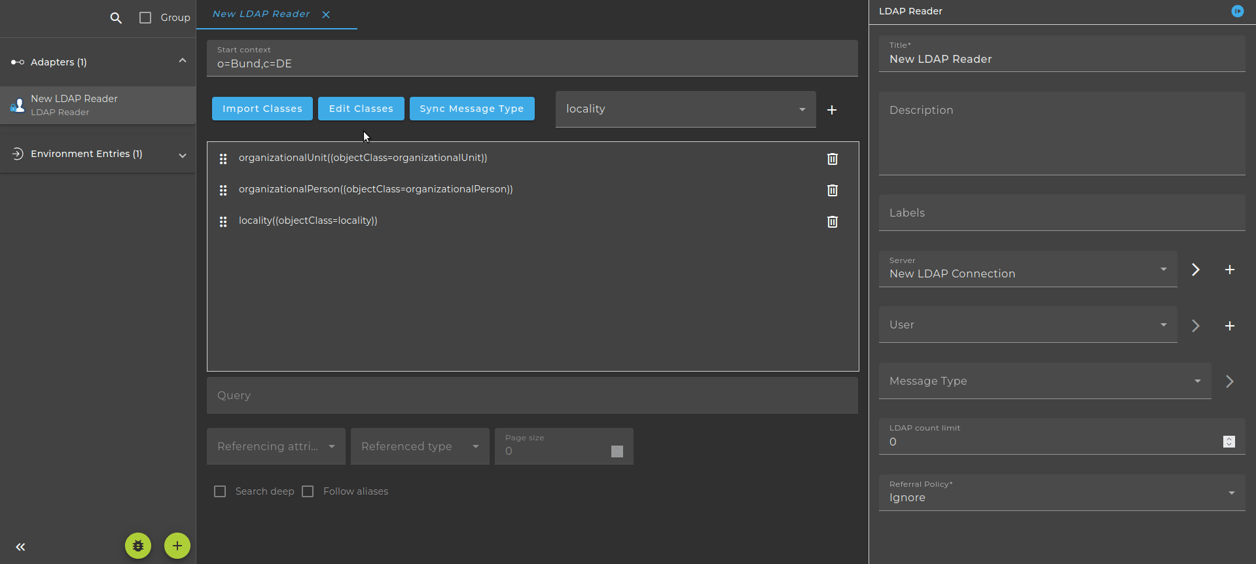Add new User with plus icon
1256x564 pixels.
point(1230,326)
